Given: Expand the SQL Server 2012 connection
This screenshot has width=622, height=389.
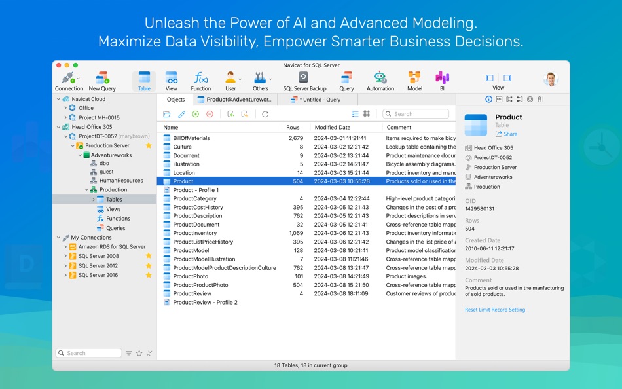Looking at the screenshot, I should pyautogui.click(x=65, y=265).
